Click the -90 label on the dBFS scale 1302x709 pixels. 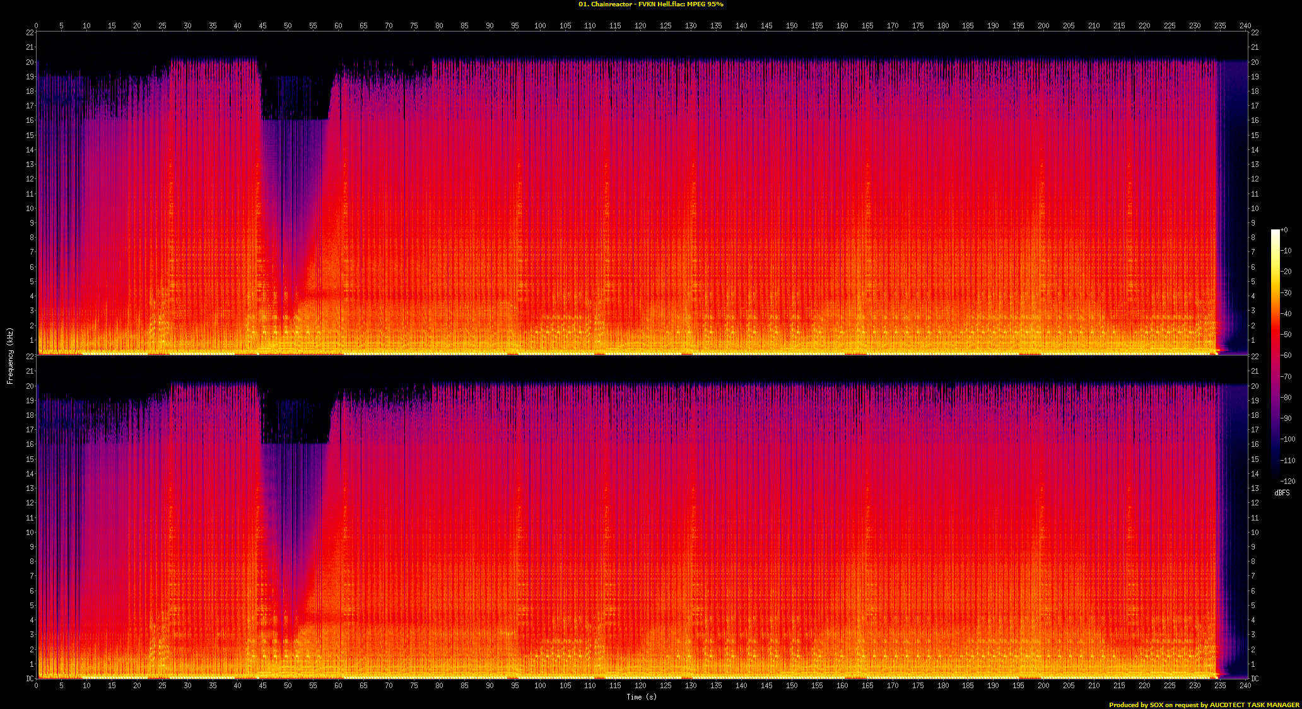(1287, 418)
